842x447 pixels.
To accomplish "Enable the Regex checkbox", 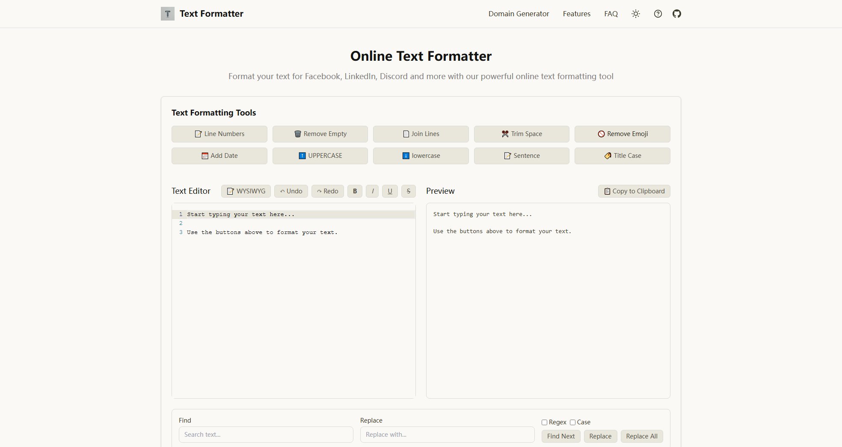I will pos(544,422).
